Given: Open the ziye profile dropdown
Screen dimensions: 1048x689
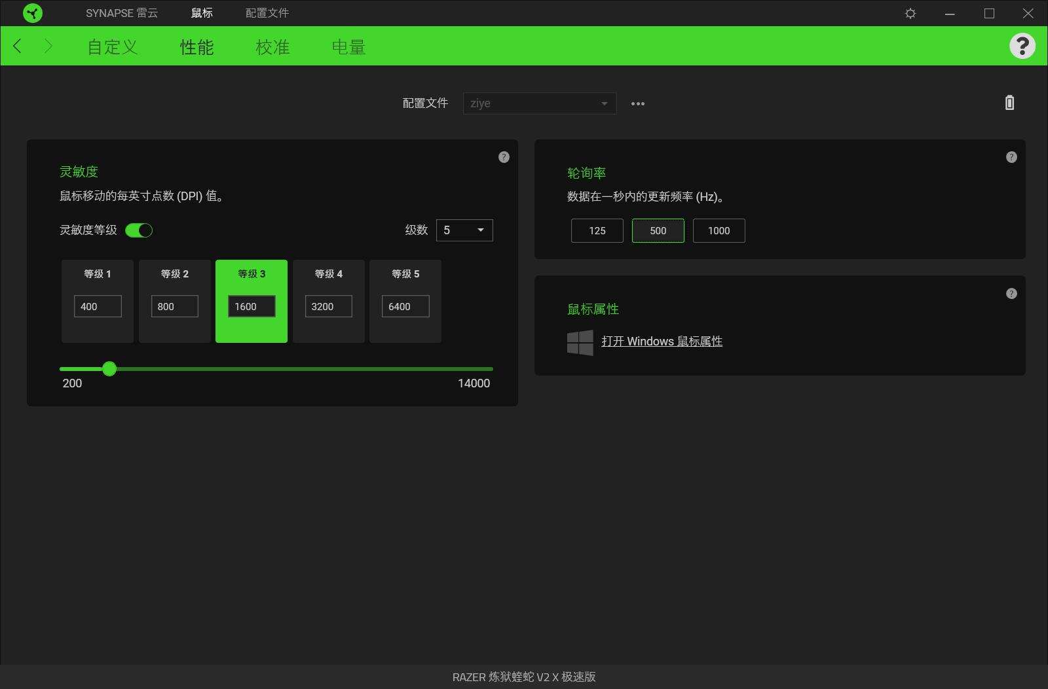Looking at the screenshot, I should tap(539, 103).
